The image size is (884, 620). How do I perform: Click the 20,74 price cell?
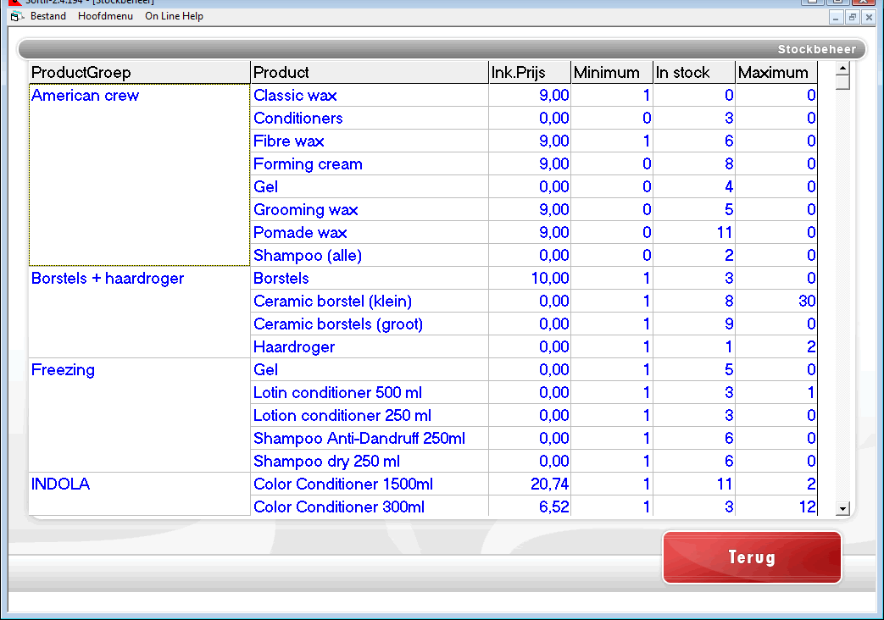click(530, 484)
